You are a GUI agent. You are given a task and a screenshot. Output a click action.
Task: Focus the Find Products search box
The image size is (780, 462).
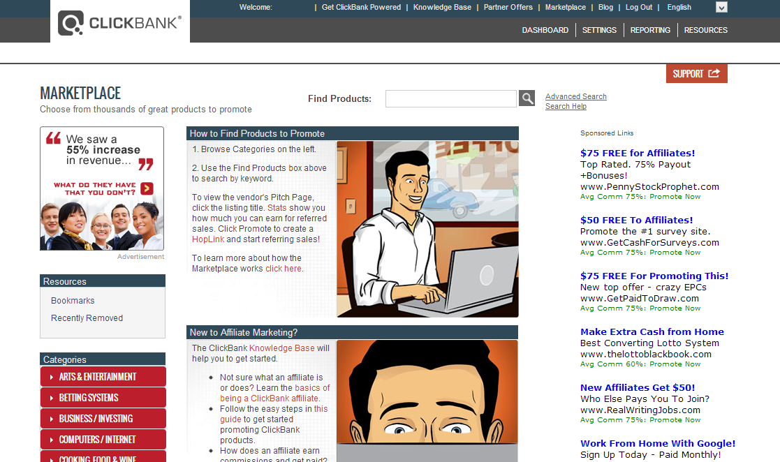click(450, 98)
